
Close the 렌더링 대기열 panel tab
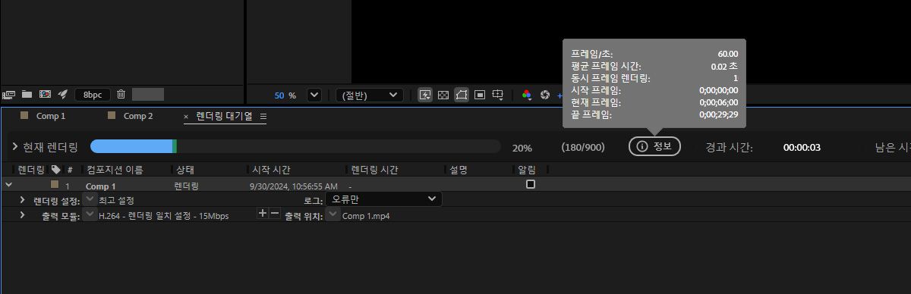(x=186, y=117)
